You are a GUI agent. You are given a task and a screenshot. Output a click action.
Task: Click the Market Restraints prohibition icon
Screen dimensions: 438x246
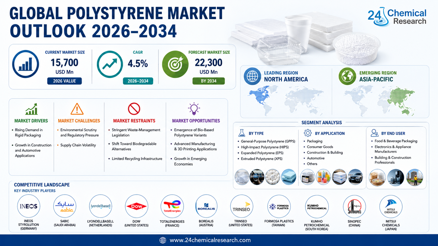(x=134, y=109)
